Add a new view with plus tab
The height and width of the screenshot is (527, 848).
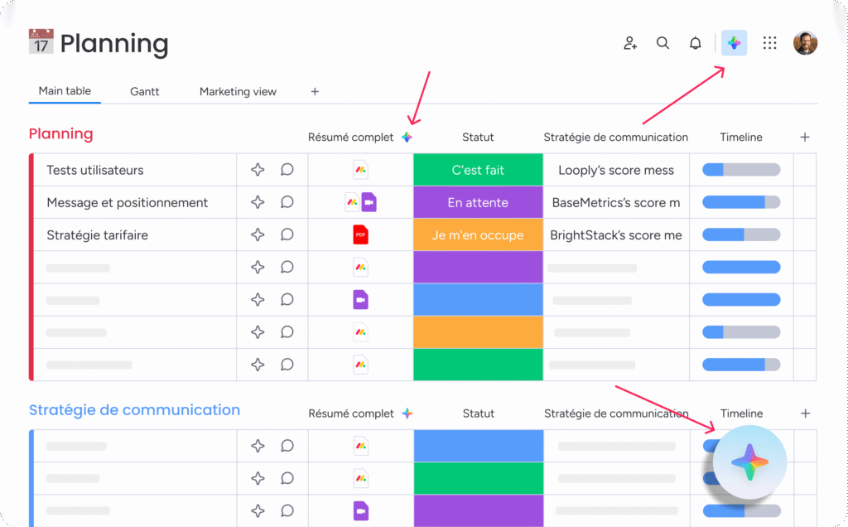click(315, 91)
